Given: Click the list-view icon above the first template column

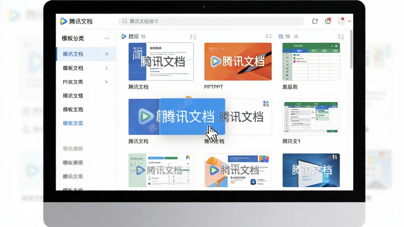Looking at the screenshot, I should tap(193, 37).
